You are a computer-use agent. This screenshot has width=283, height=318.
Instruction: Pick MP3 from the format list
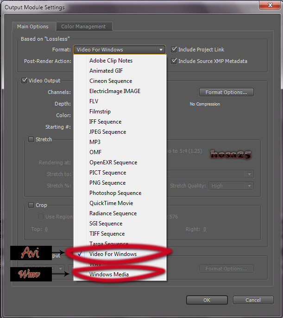click(120, 142)
